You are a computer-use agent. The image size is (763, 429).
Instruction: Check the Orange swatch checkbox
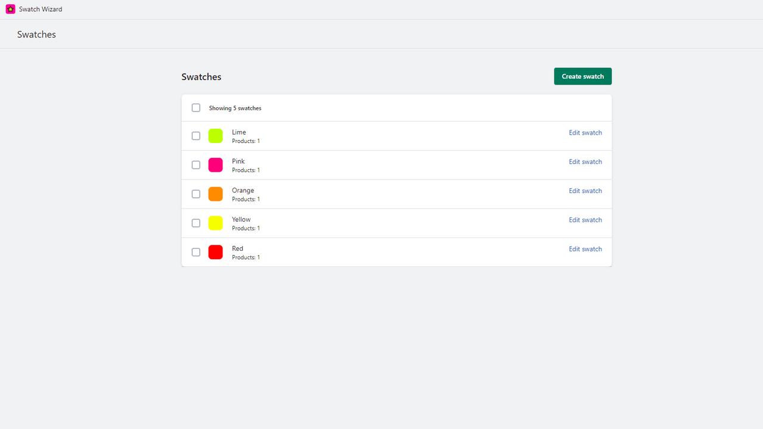(x=196, y=194)
